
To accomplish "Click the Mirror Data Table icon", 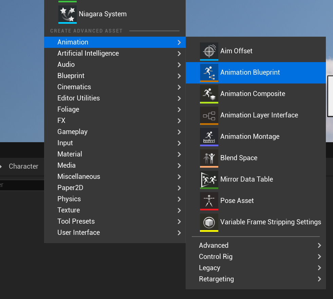I will click(x=209, y=180).
